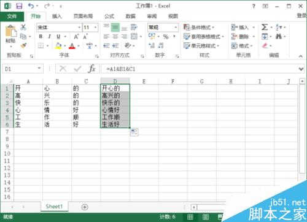
Task: Click the Cut scissors icon
Action: click(x=23, y=27)
